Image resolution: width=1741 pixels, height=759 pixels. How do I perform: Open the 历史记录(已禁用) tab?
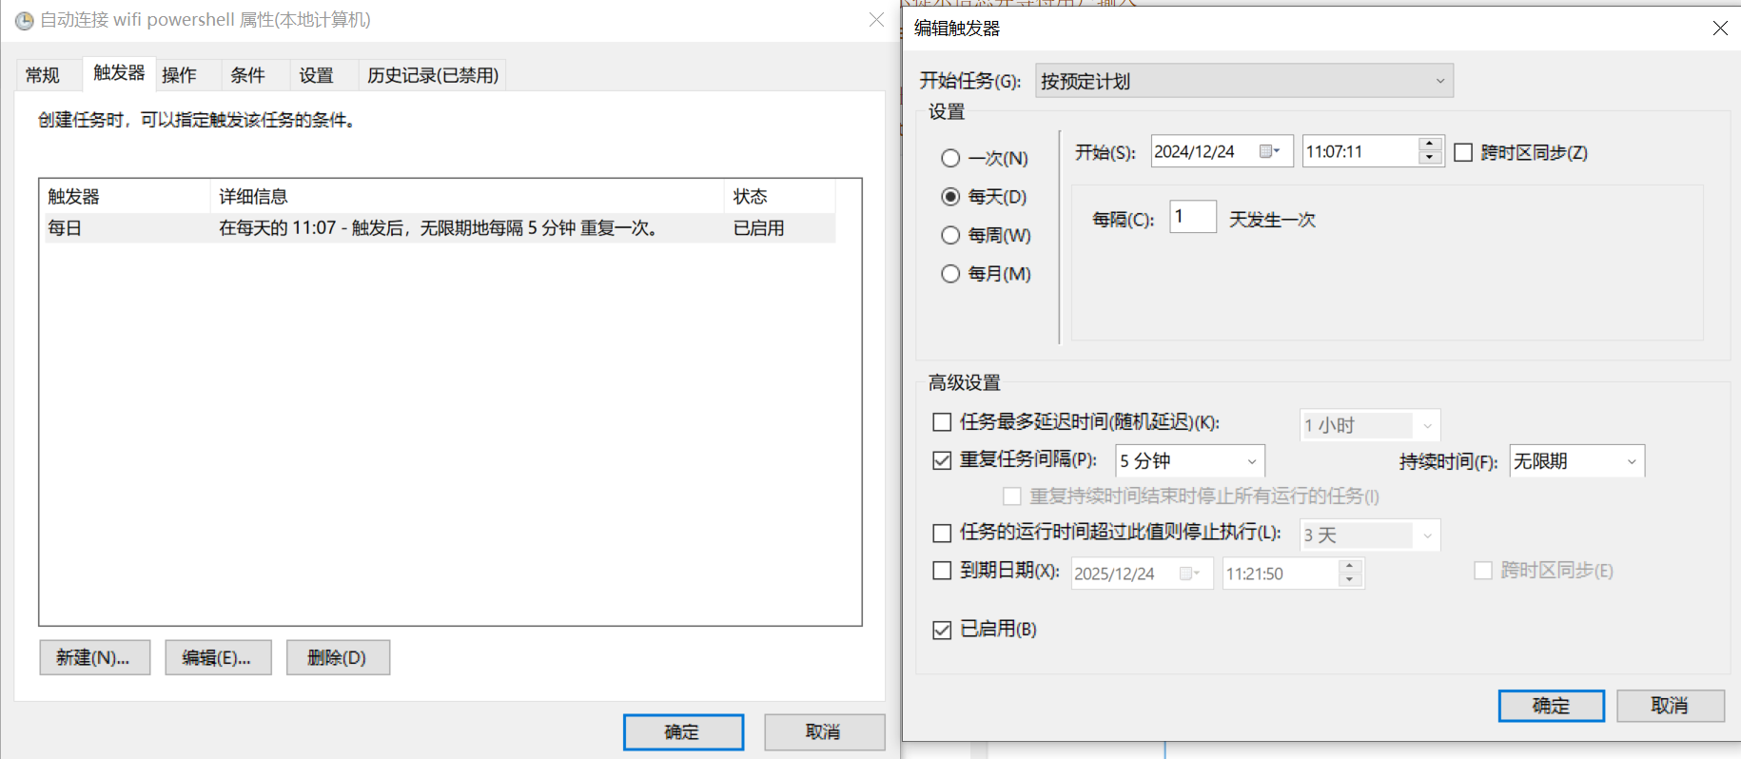tap(433, 75)
